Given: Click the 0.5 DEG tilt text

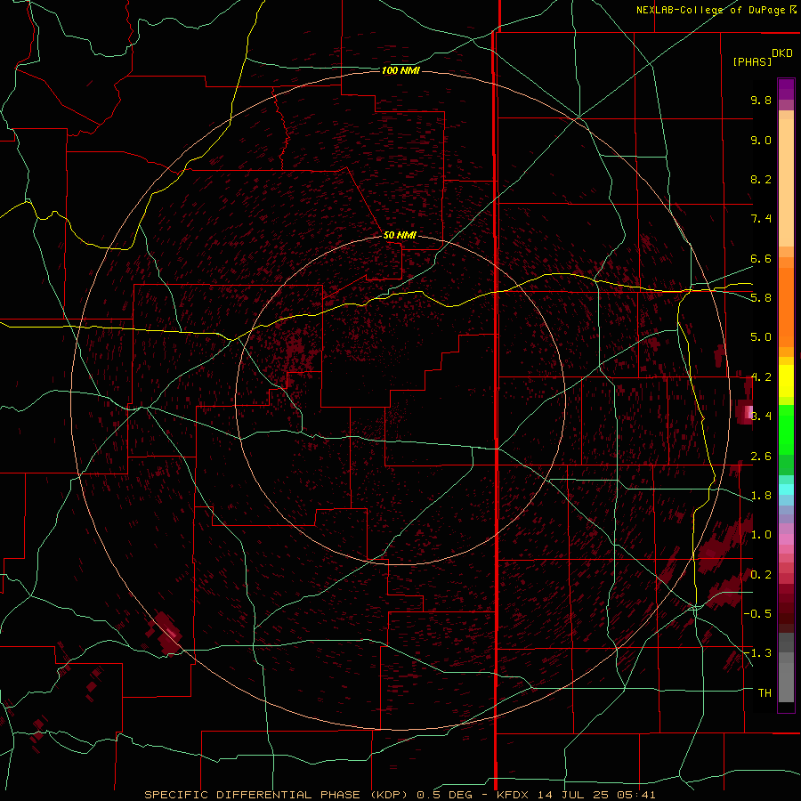Looking at the screenshot, I should (446, 795).
